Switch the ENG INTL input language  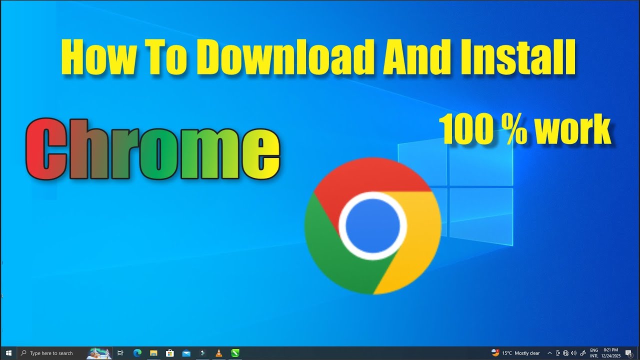pos(594,353)
